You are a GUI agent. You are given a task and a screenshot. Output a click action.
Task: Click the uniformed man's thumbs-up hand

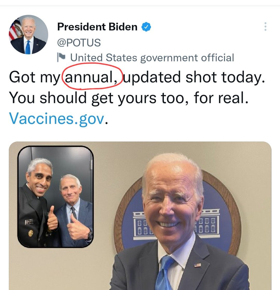(52, 218)
